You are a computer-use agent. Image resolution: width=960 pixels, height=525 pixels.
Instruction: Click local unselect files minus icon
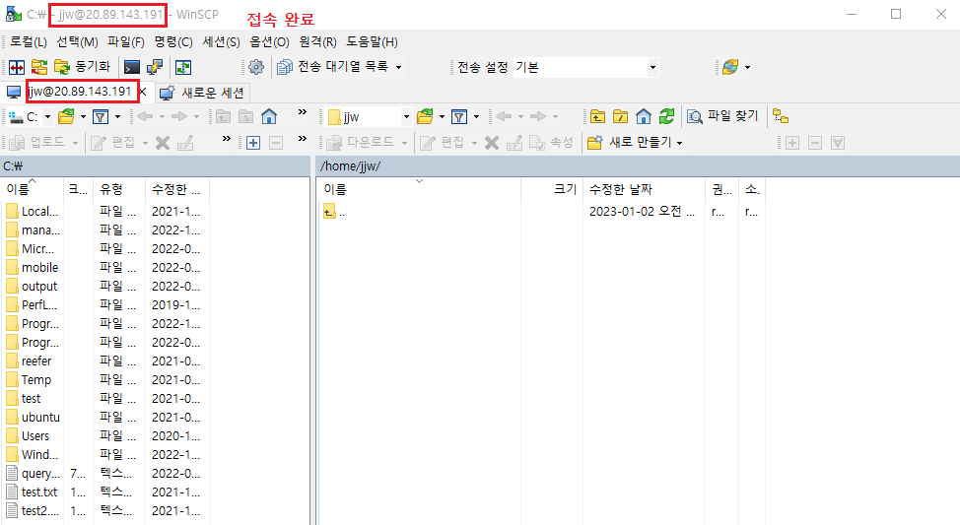276,143
